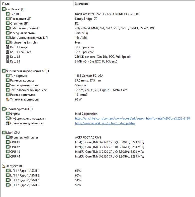Click the power bolt icon of Типичная мощность

click(x=8, y=99)
